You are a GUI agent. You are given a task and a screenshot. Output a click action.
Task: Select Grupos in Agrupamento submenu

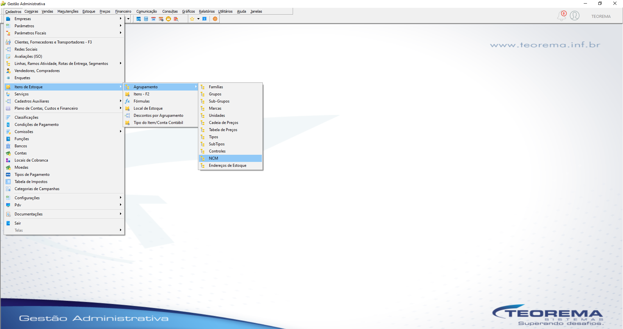point(230,94)
